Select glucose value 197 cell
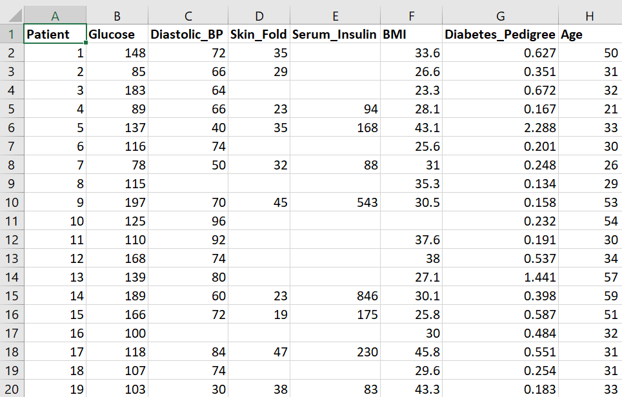The height and width of the screenshot is (397, 622). click(117, 202)
